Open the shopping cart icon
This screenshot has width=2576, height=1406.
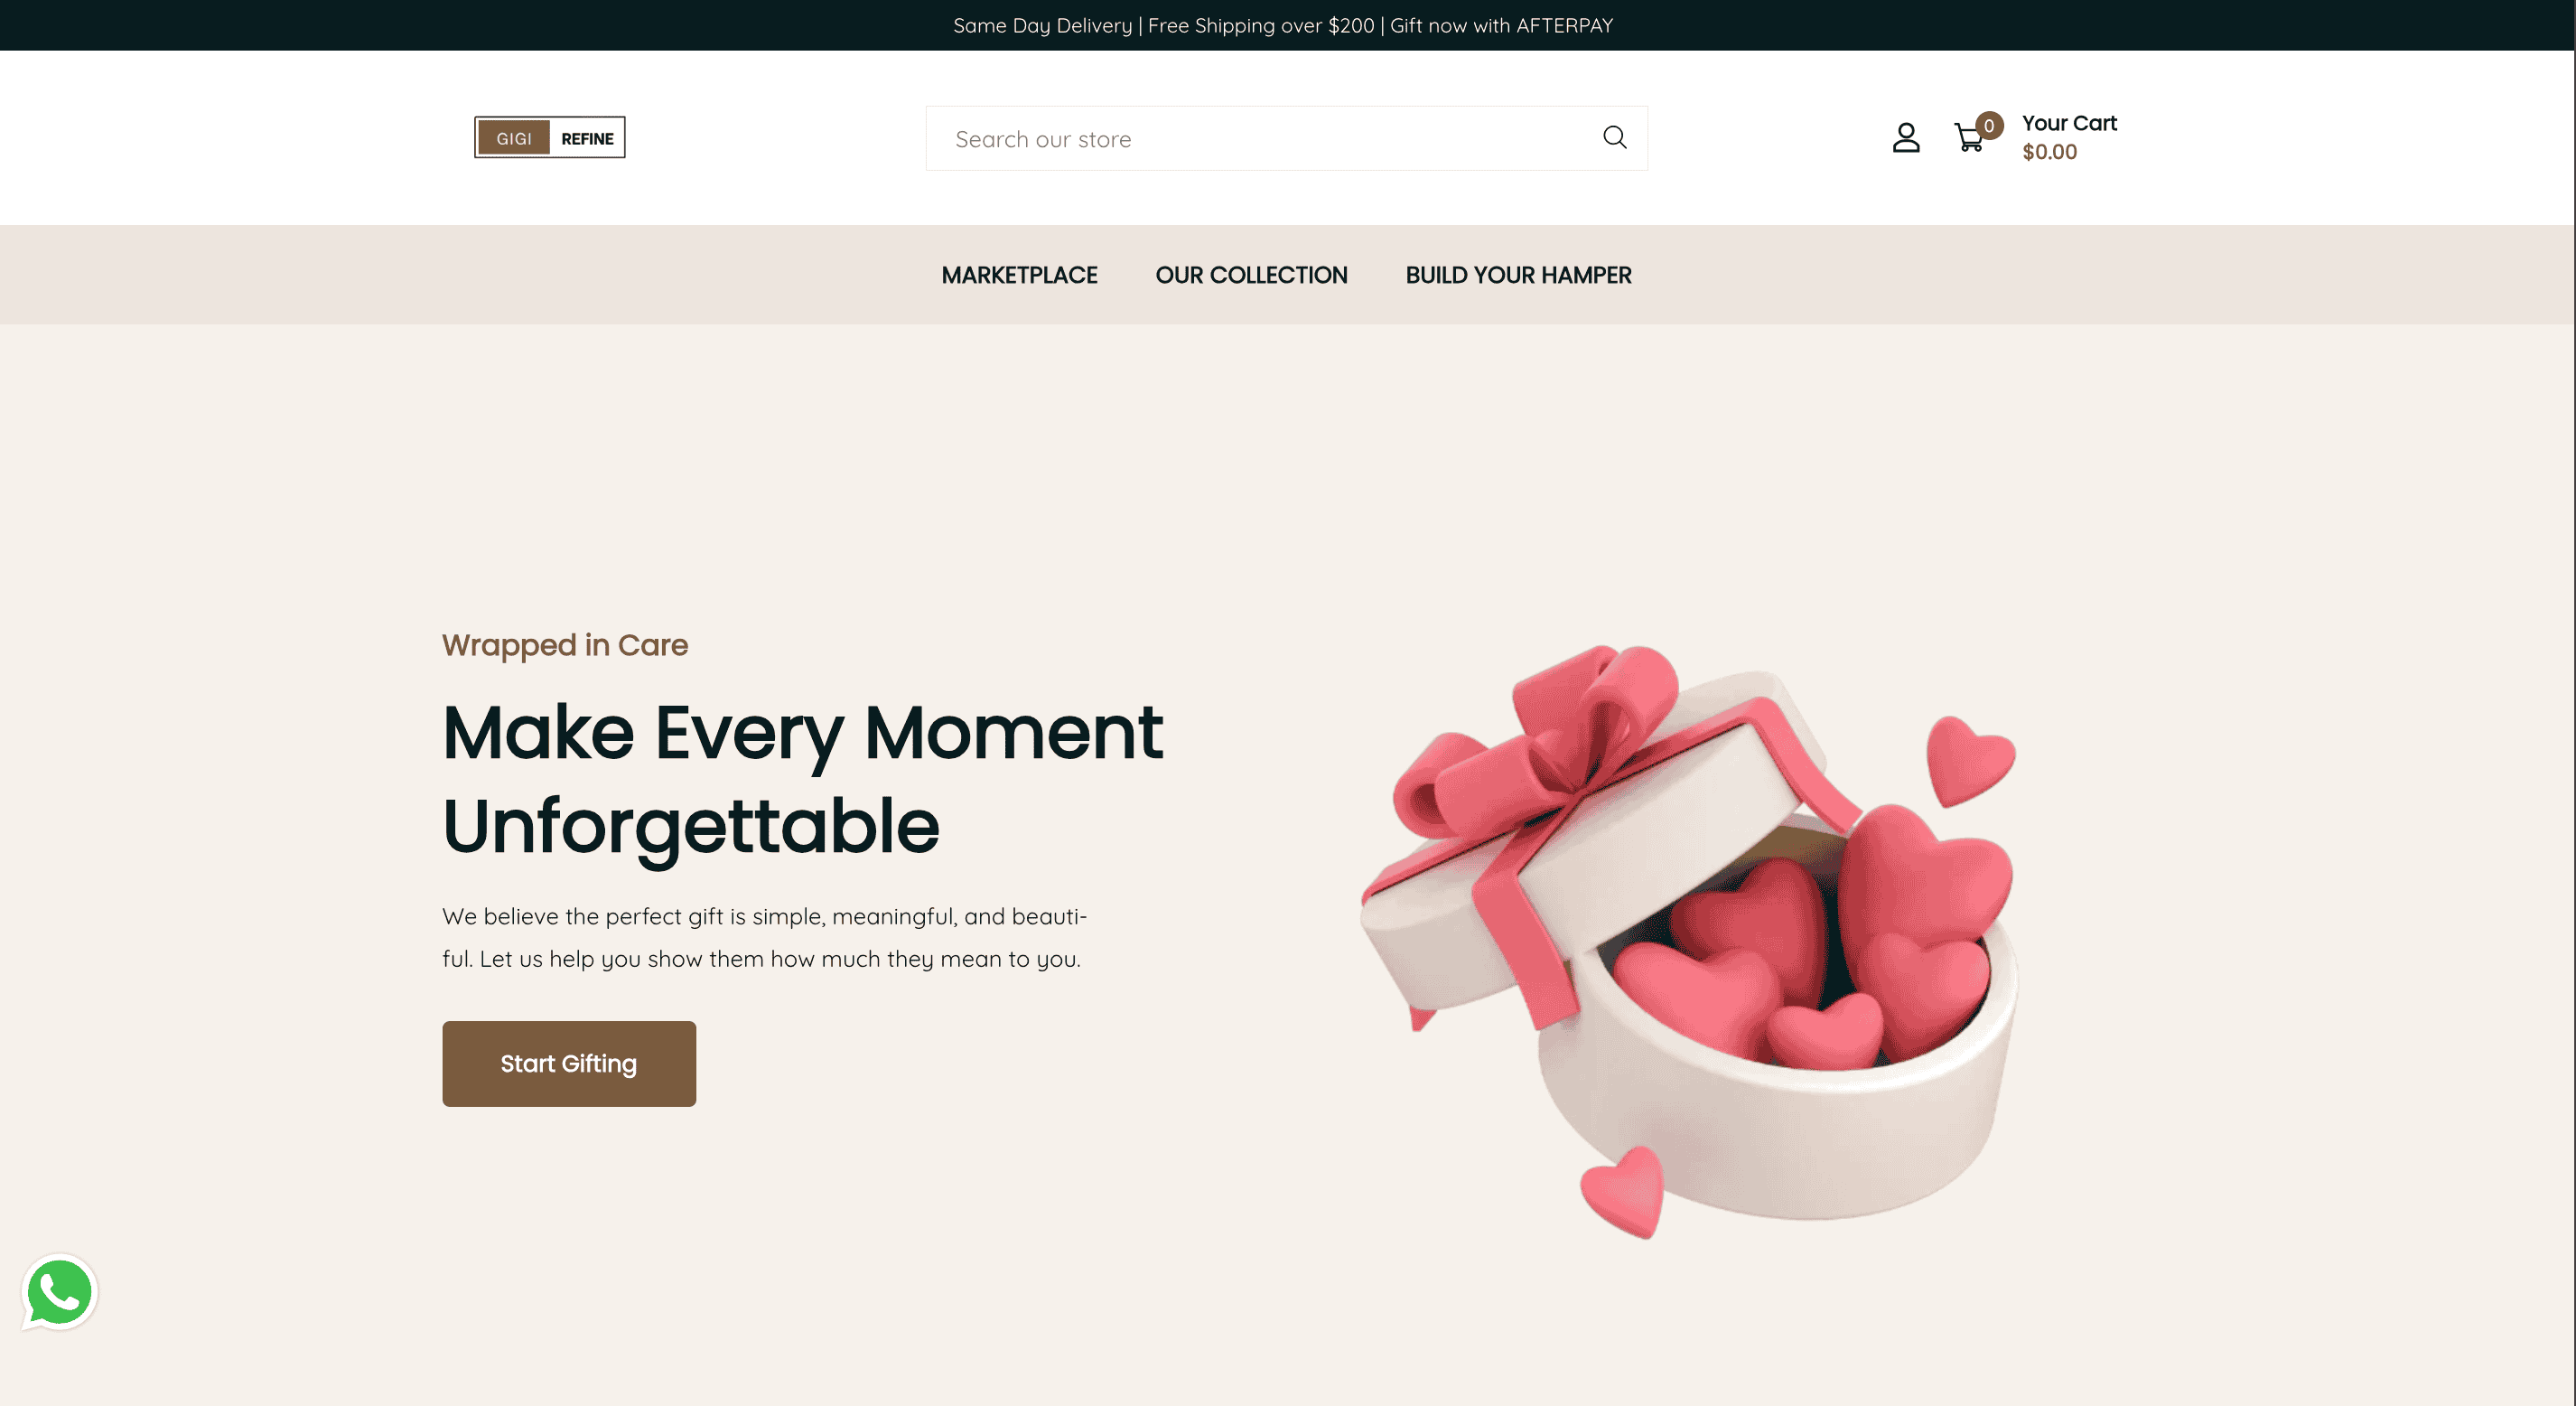point(1969,138)
